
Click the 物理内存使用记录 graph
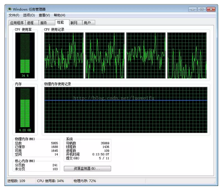click(126, 110)
